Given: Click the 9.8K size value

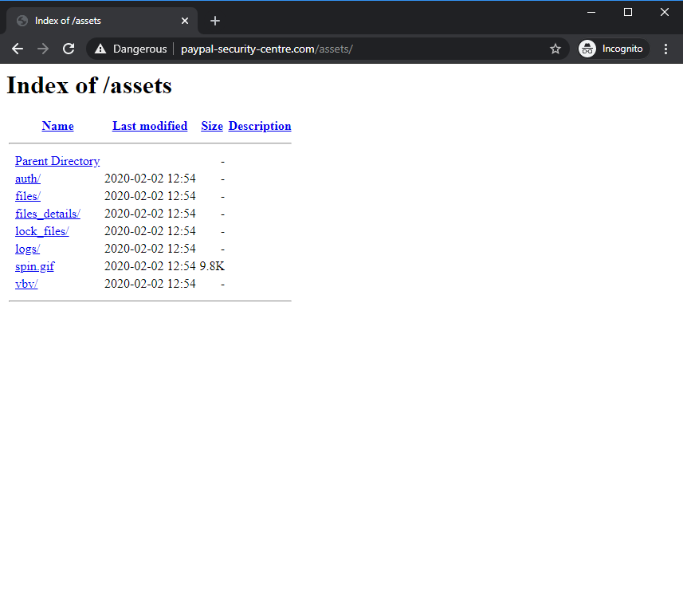Looking at the screenshot, I should (x=212, y=266).
